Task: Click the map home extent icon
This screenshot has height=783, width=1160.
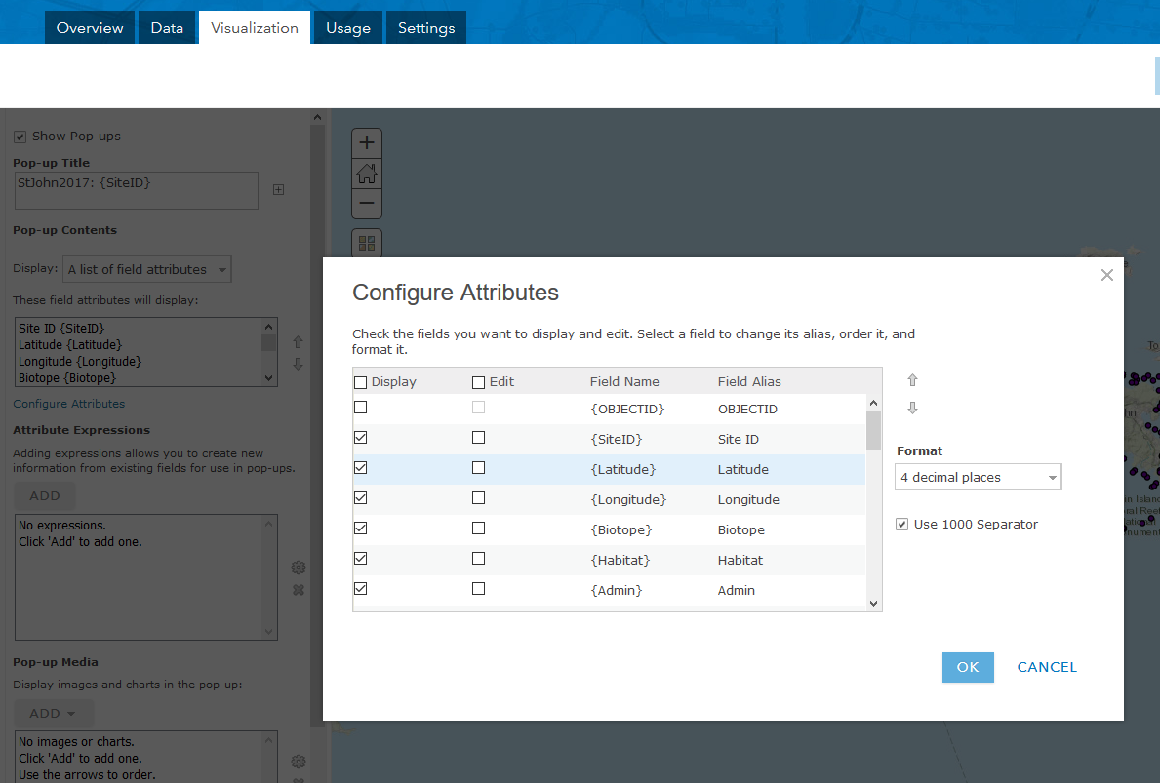Action: coord(367,174)
